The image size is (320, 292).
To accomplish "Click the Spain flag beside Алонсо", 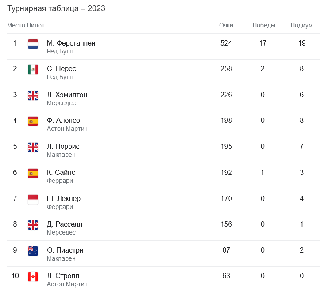I will click(x=33, y=121).
